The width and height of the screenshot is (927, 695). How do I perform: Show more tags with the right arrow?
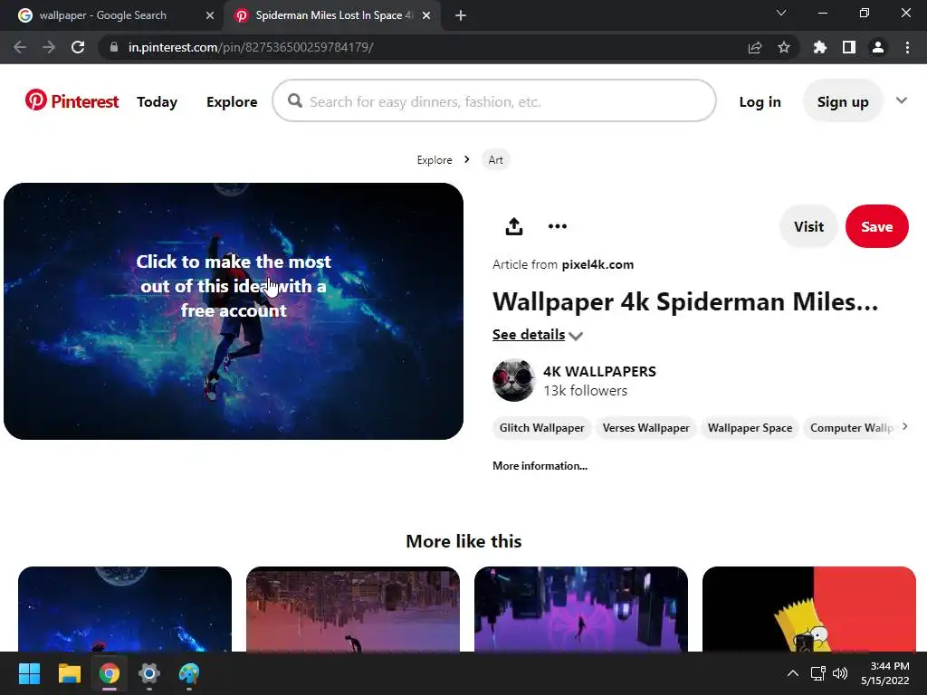(x=904, y=427)
